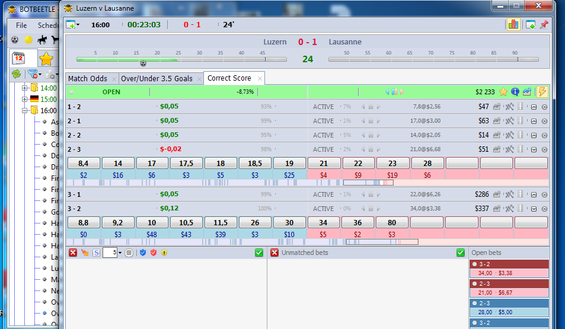This screenshot has height=329, width=565.
Task: Collapse the 16:00 tree node
Action: coord(24,111)
